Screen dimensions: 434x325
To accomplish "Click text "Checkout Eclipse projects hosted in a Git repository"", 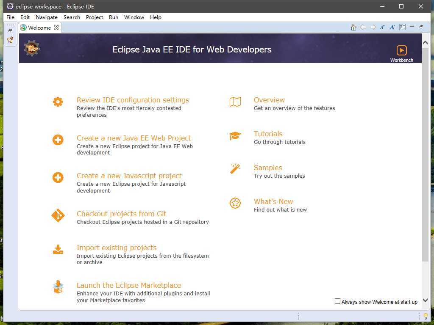I will (143, 222).
